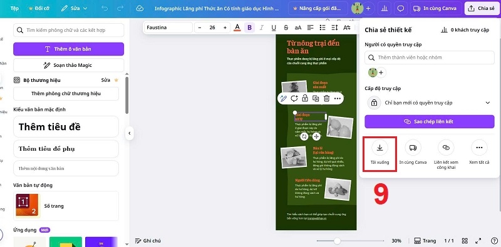501x247 pixels.
Task: Add heading via Thêm tiêu đề
Action: (66, 127)
